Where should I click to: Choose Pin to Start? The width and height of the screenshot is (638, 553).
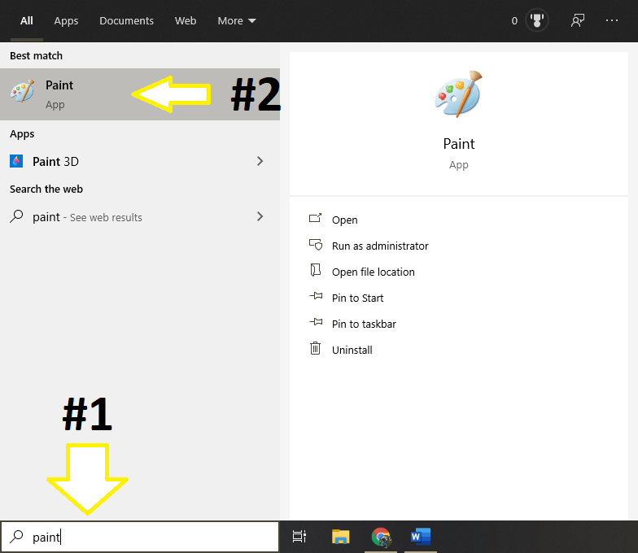pos(358,298)
